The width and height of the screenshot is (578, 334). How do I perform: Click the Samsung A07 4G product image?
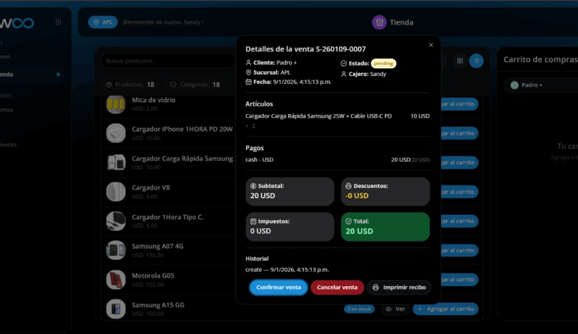tap(116, 250)
